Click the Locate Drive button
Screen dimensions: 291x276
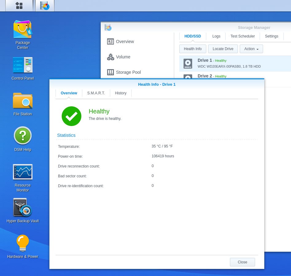coord(223,49)
